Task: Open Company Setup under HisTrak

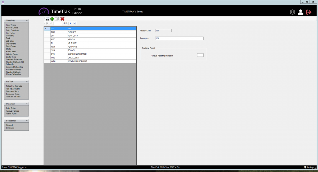Action: tap(12, 91)
